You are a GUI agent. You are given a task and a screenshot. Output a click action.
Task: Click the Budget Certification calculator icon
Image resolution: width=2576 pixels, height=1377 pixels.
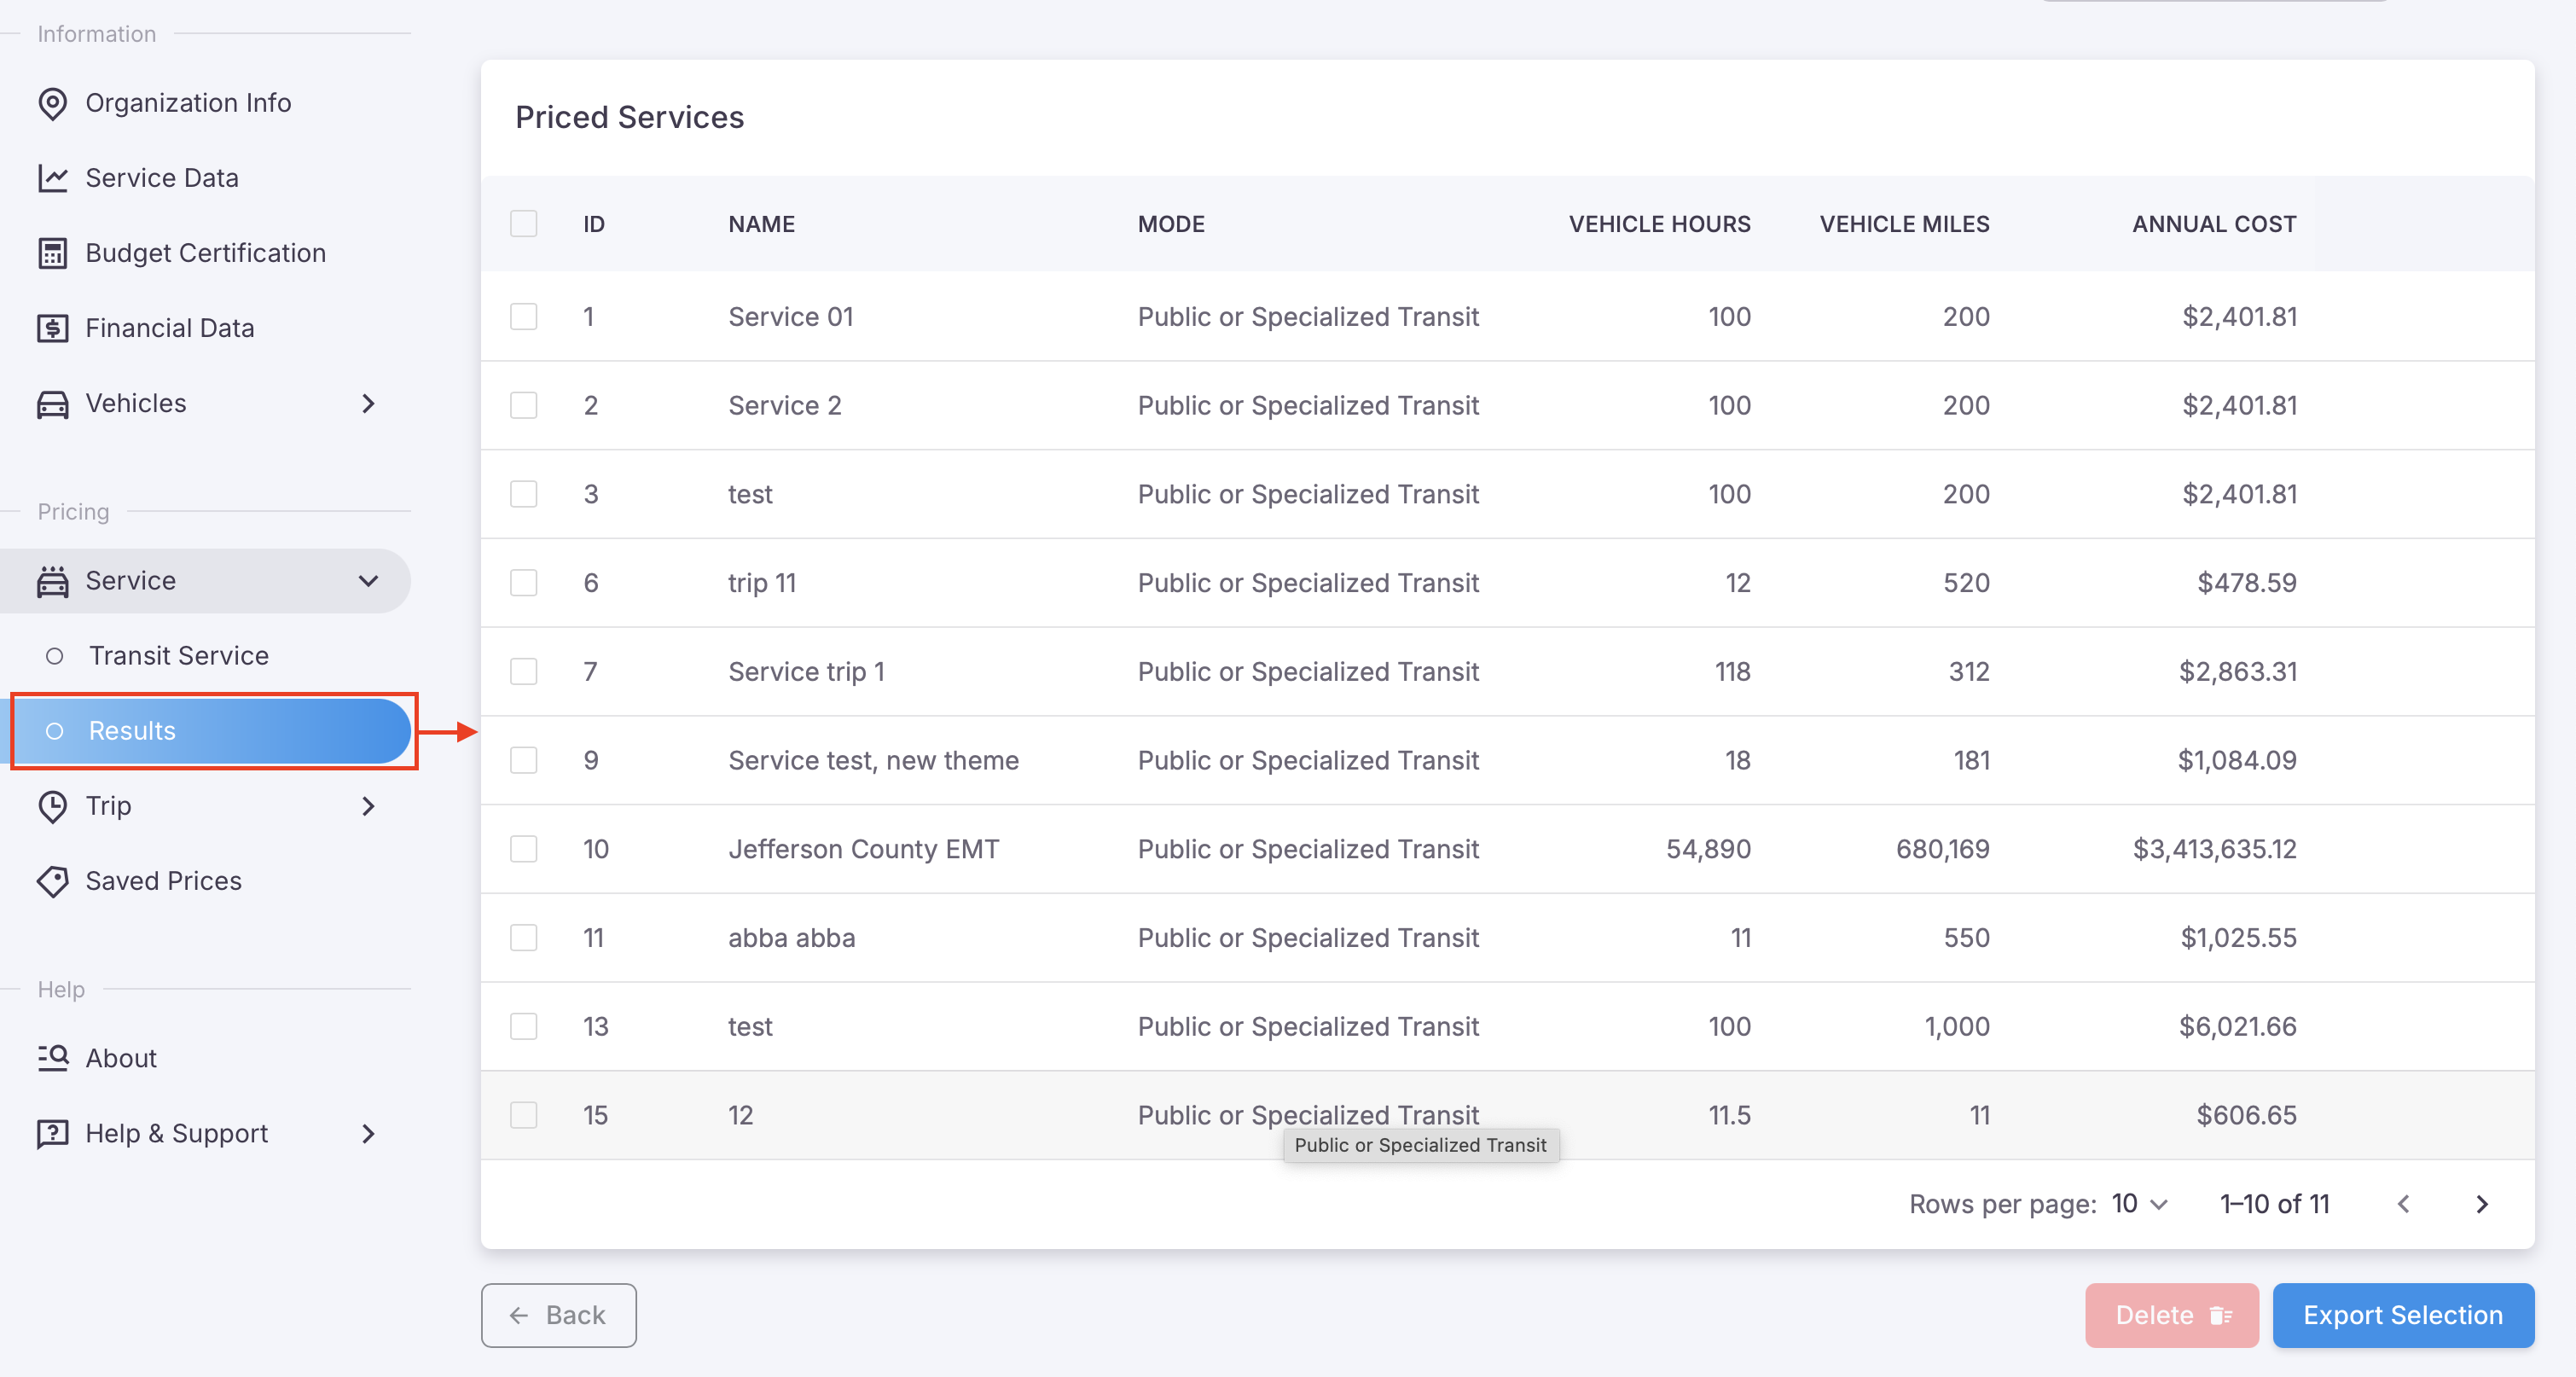click(x=52, y=253)
